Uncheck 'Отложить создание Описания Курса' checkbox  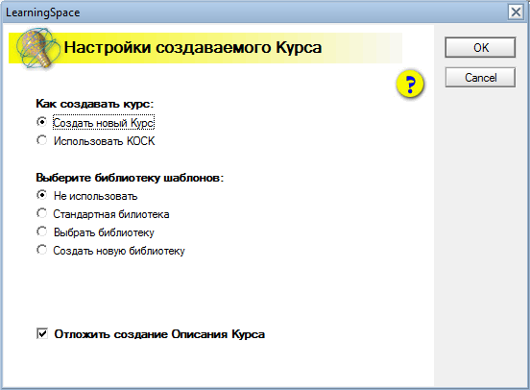click(x=42, y=334)
